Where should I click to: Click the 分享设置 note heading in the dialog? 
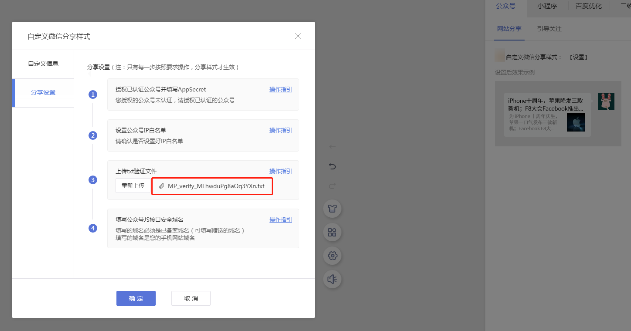pyautogui.click(x=163, y=68)
